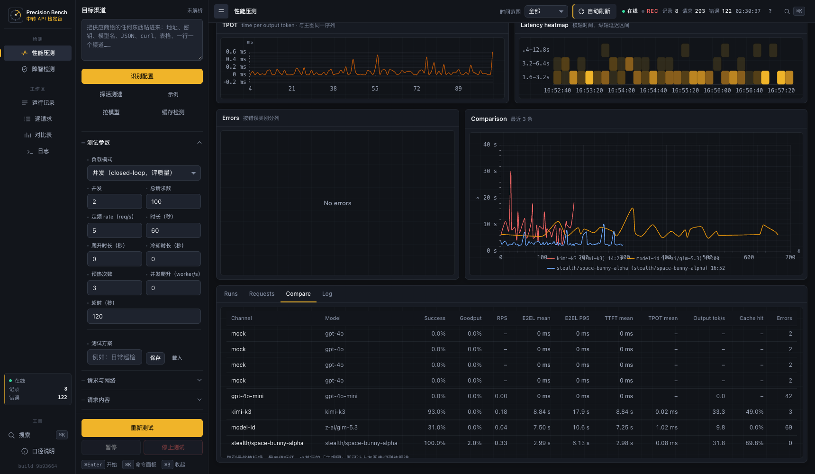The height and width of the screenshot is (474, 815).
Task: Switch to the Requests tab
Action: [x=262, y=294]
